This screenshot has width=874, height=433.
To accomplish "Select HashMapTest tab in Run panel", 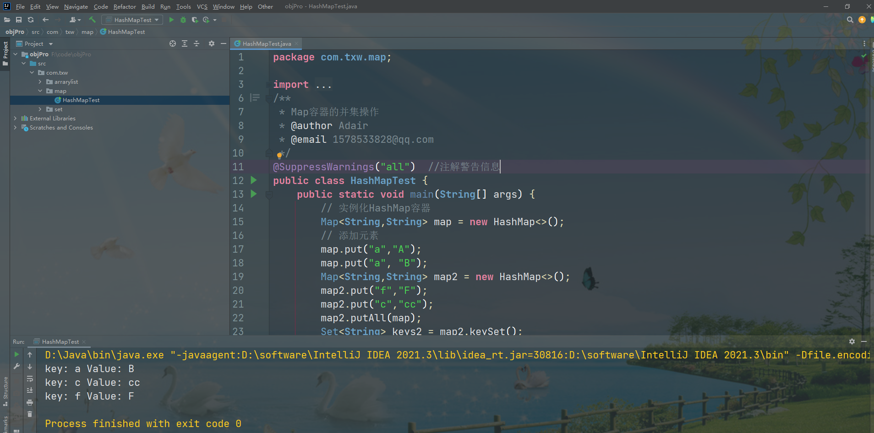I will click(60, 341).
